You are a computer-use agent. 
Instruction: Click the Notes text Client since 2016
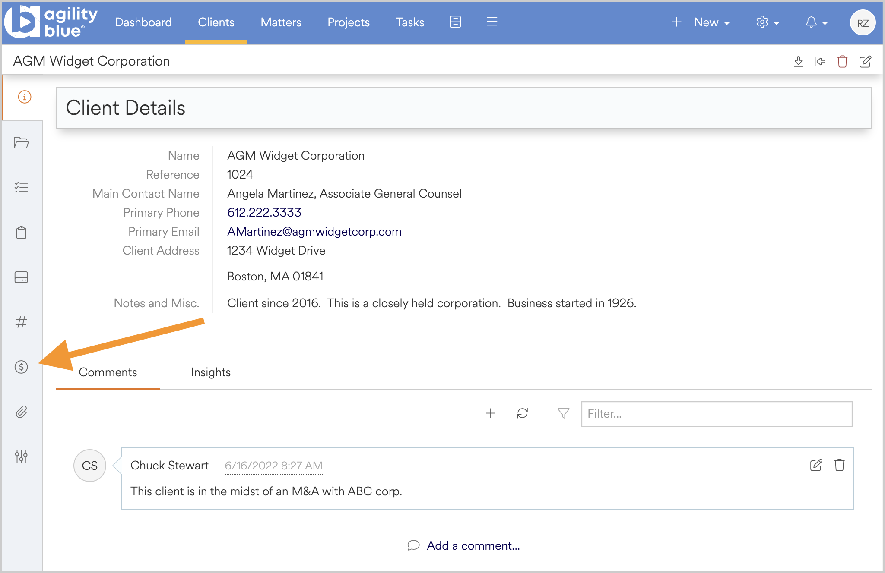point(432,303)
